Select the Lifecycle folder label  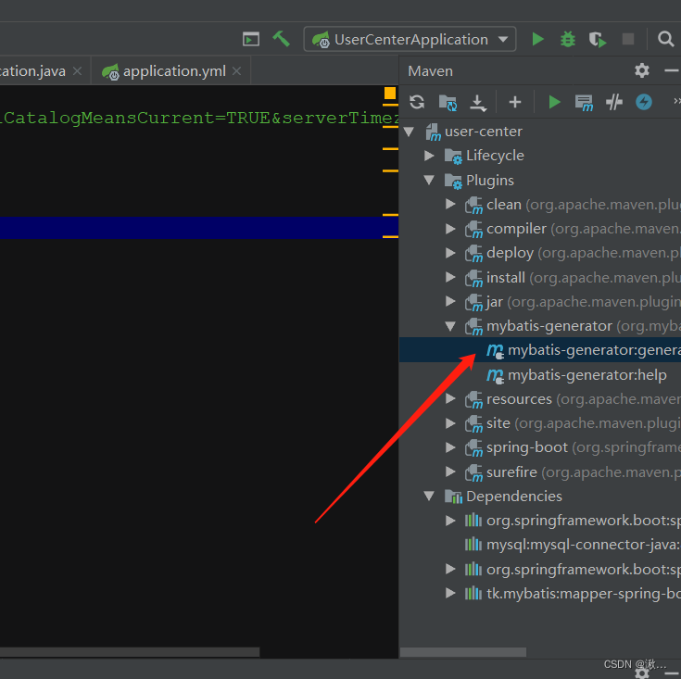pos(495,156)
